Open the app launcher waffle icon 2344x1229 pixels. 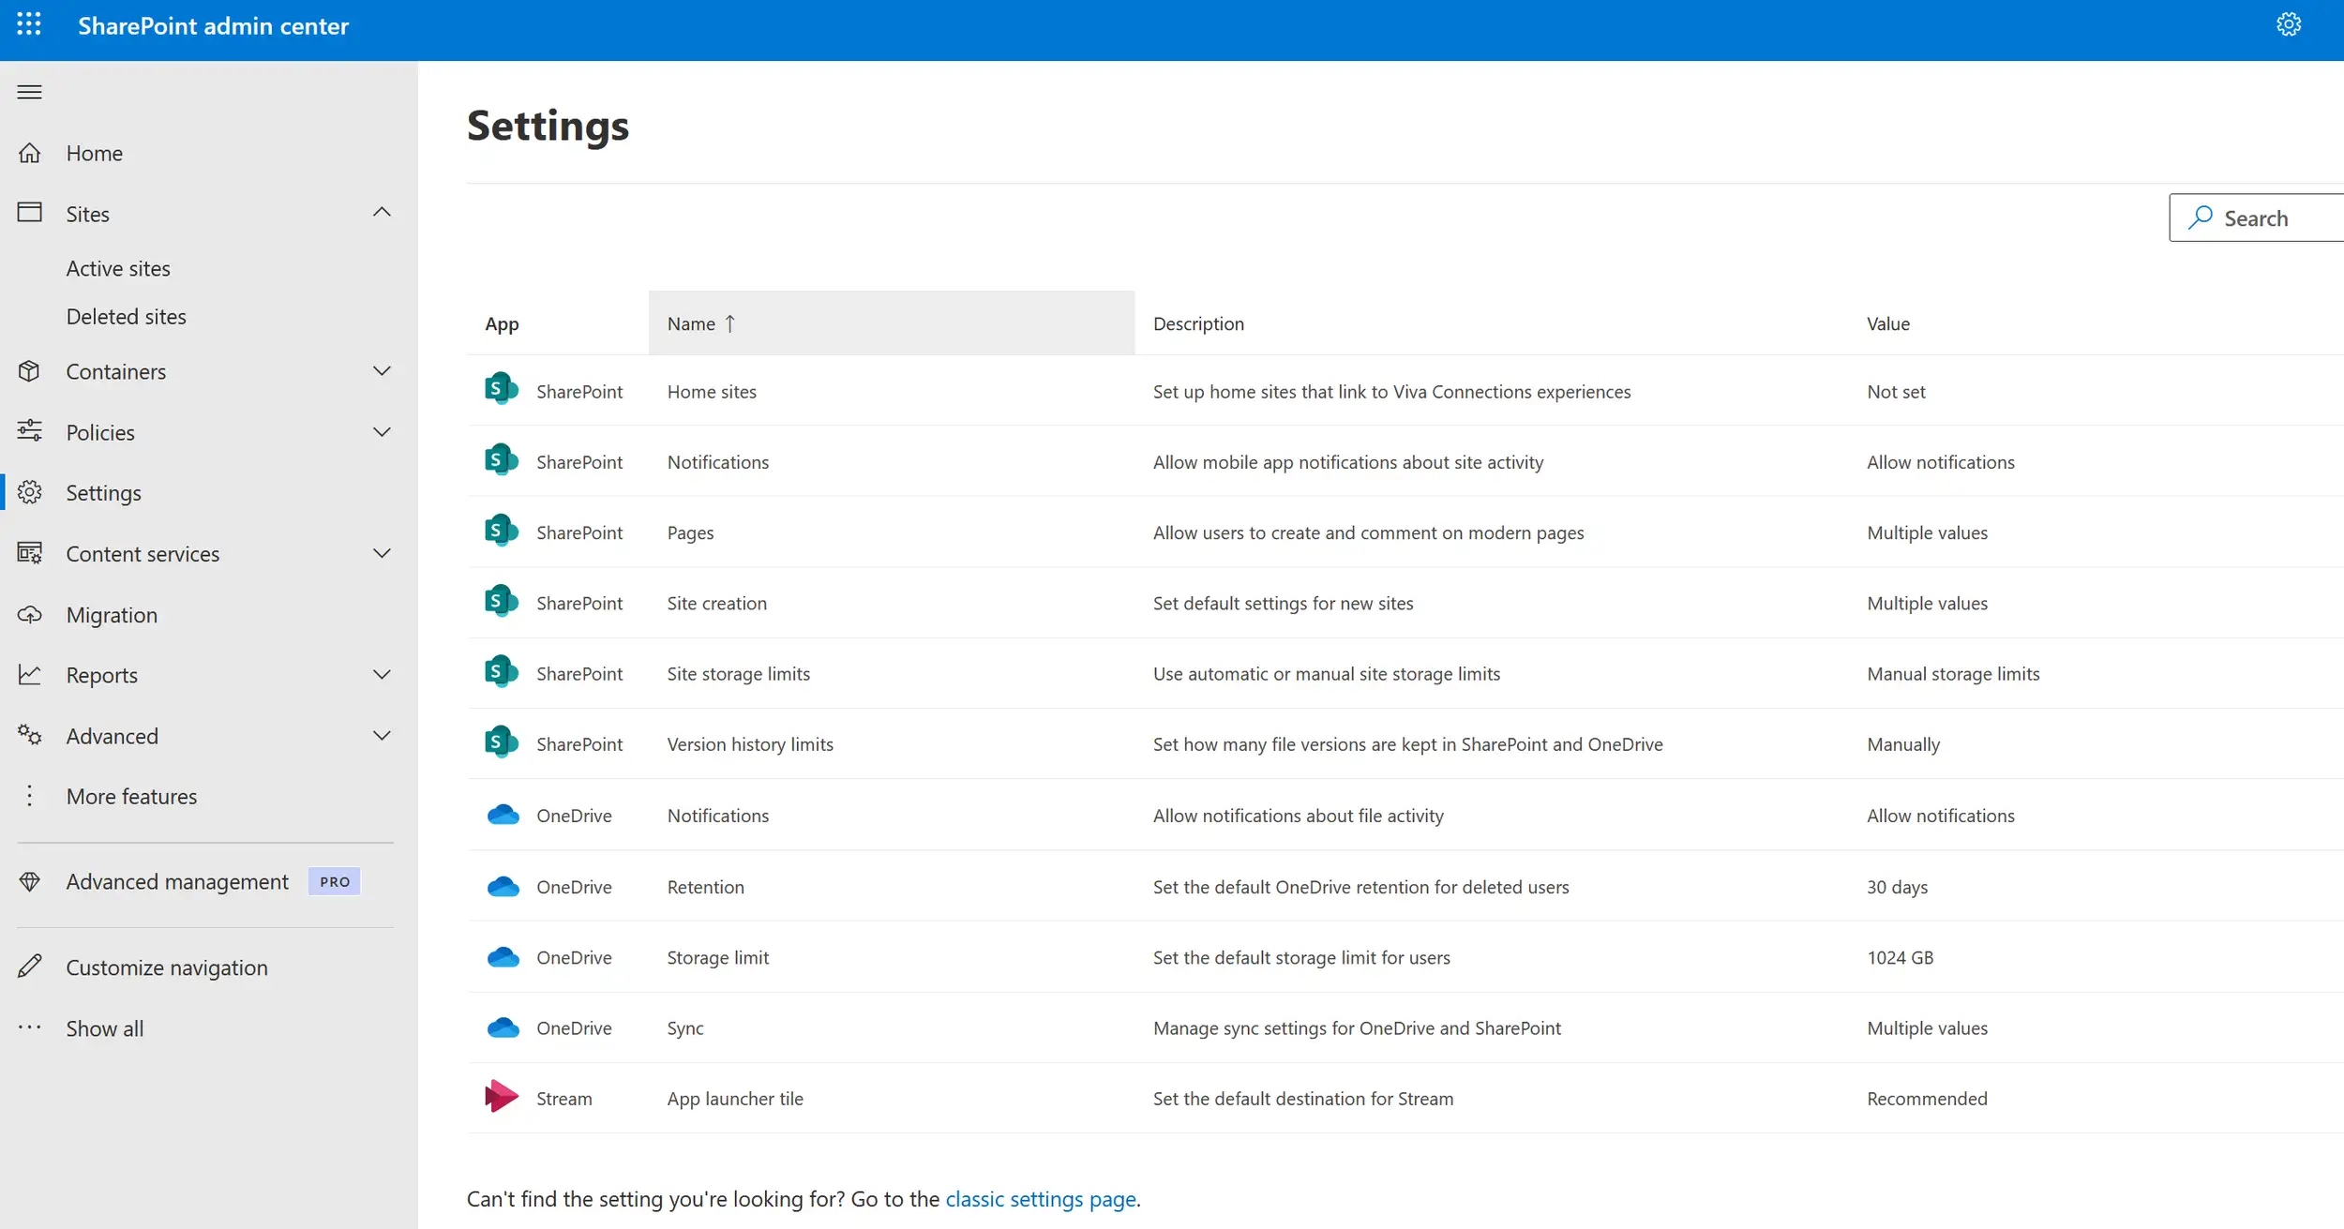[x=29, y=24]
